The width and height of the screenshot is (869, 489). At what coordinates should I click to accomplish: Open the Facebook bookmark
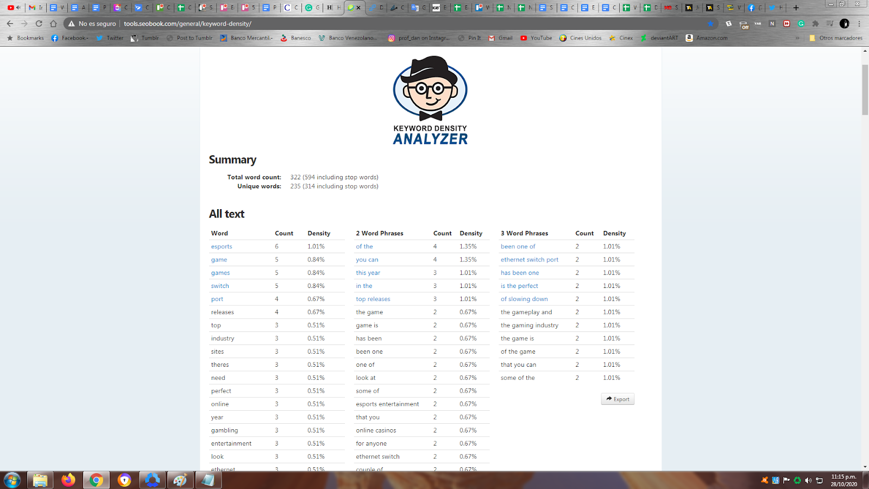click(x=70, y=38)
